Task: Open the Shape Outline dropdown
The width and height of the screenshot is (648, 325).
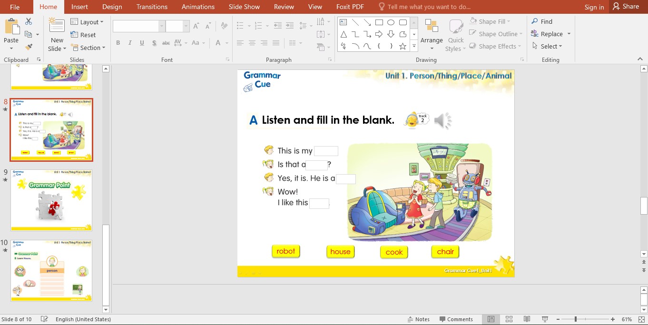Action: point(495,34)
